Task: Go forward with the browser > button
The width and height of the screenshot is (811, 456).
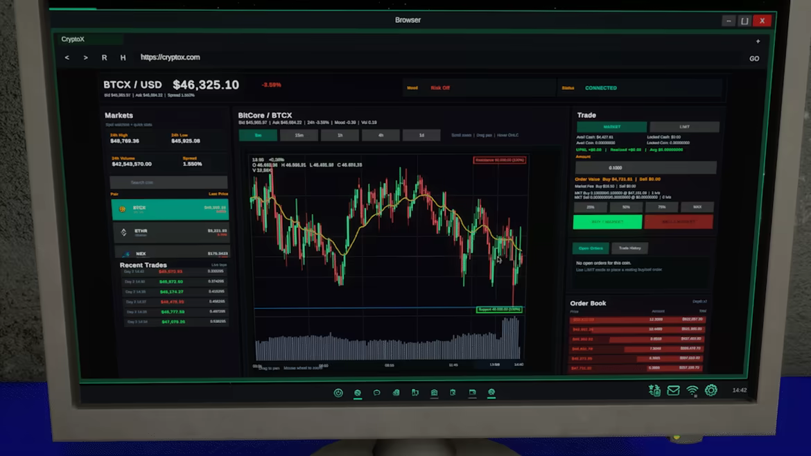Action: [x=86, y=58]
